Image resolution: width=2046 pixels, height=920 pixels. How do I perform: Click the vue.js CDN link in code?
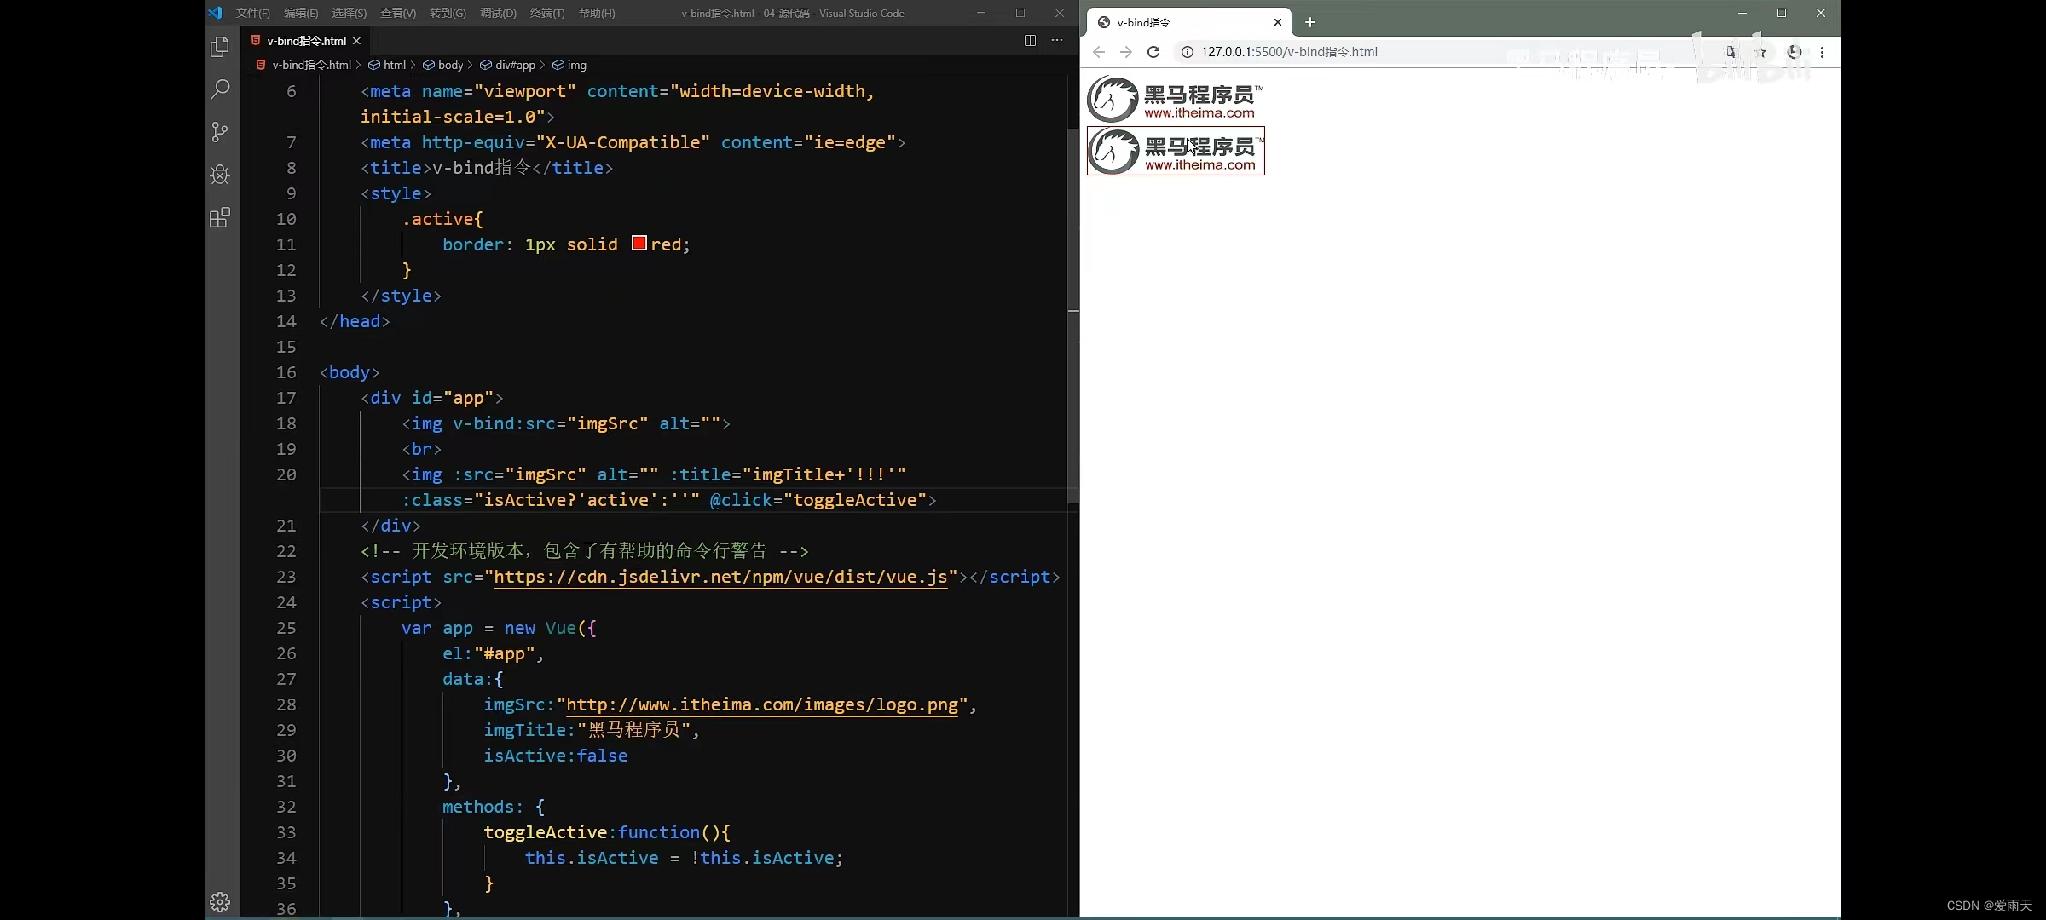coord(720,577)
